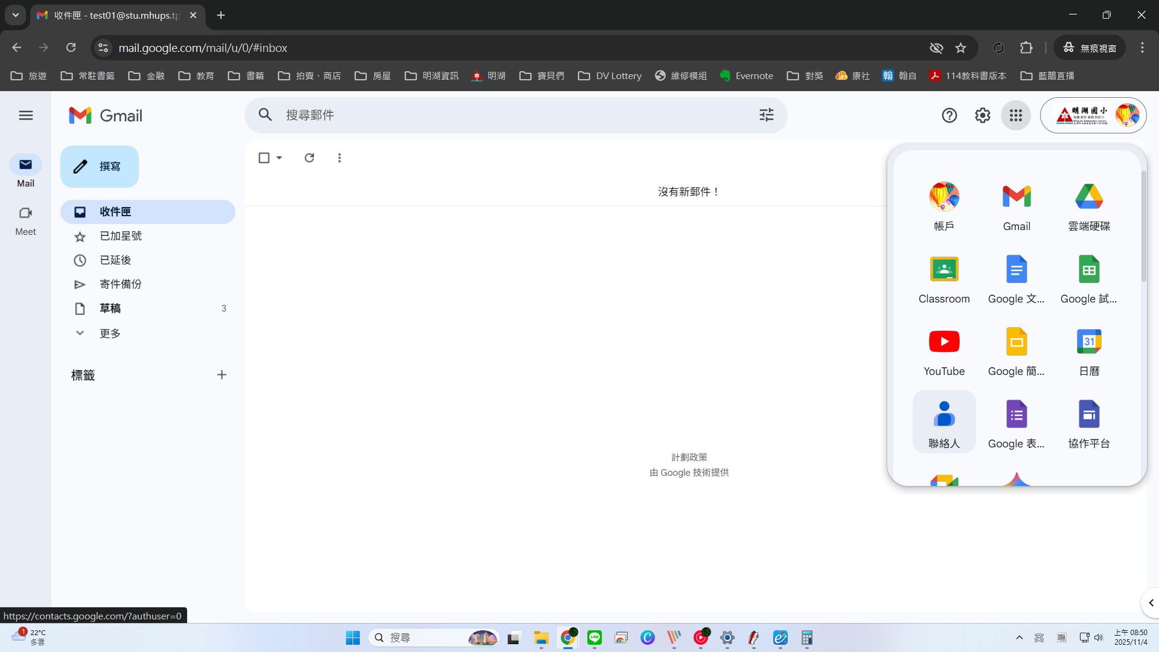Screen dimensions: 1159x652
Task: Click the Gmail settings gear icon
Action: tap(983, 115)
